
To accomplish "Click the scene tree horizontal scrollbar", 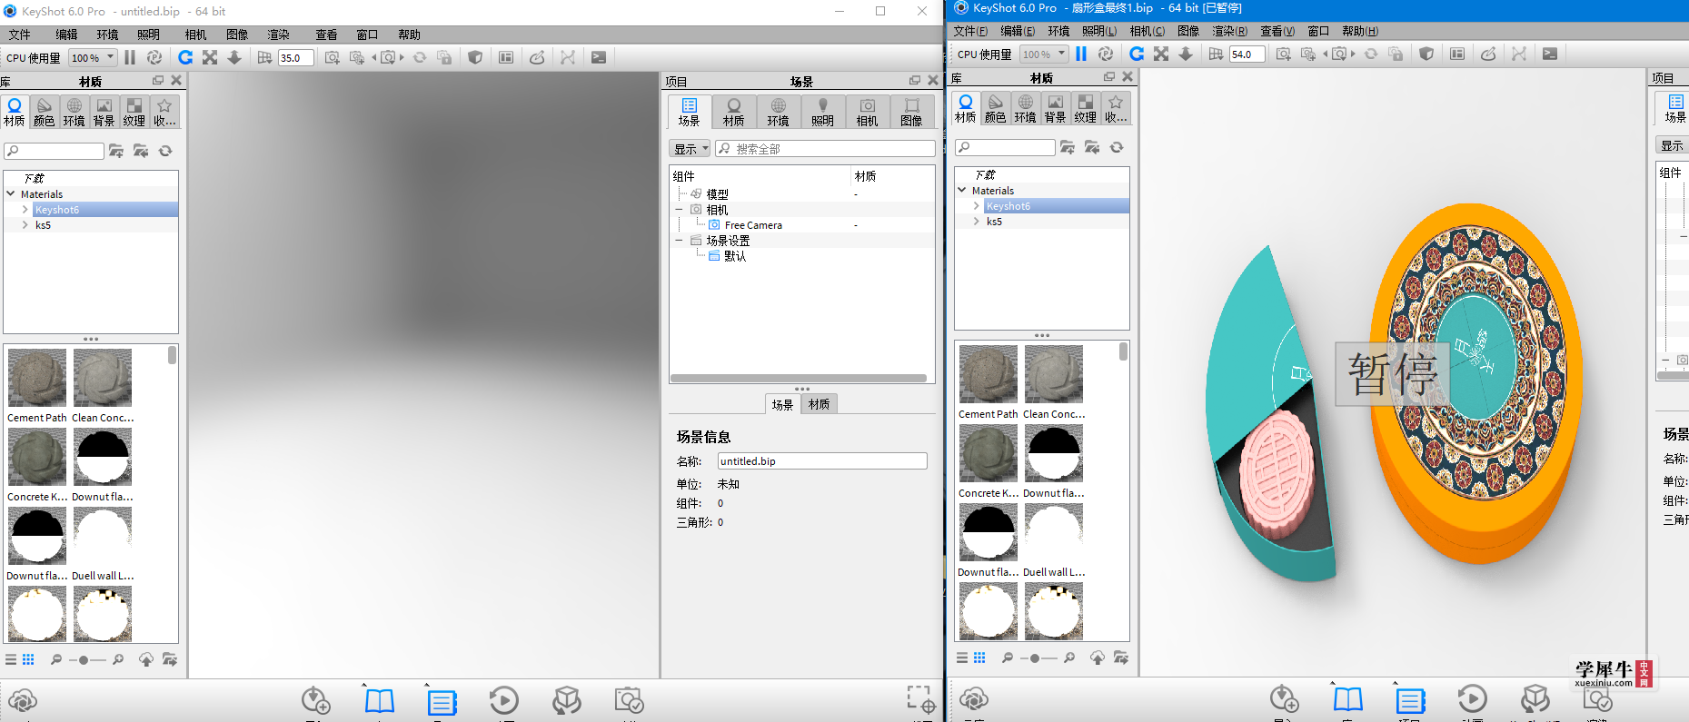I will (x=799, y=378).
